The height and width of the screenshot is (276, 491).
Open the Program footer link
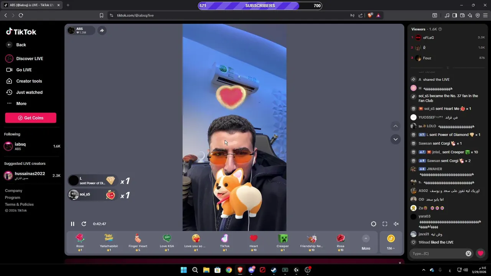13,197
